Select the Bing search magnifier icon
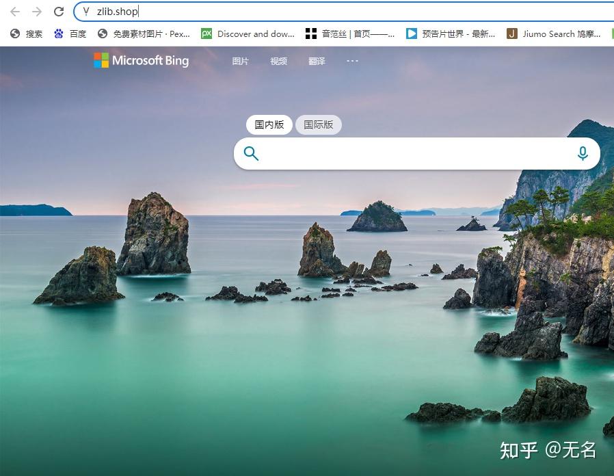The width and height of the screenshot is (614, 476). pos(250,153)
